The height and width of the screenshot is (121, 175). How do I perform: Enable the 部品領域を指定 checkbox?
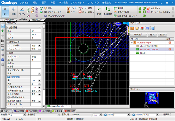pyautogui.click(x=8, y=97)
